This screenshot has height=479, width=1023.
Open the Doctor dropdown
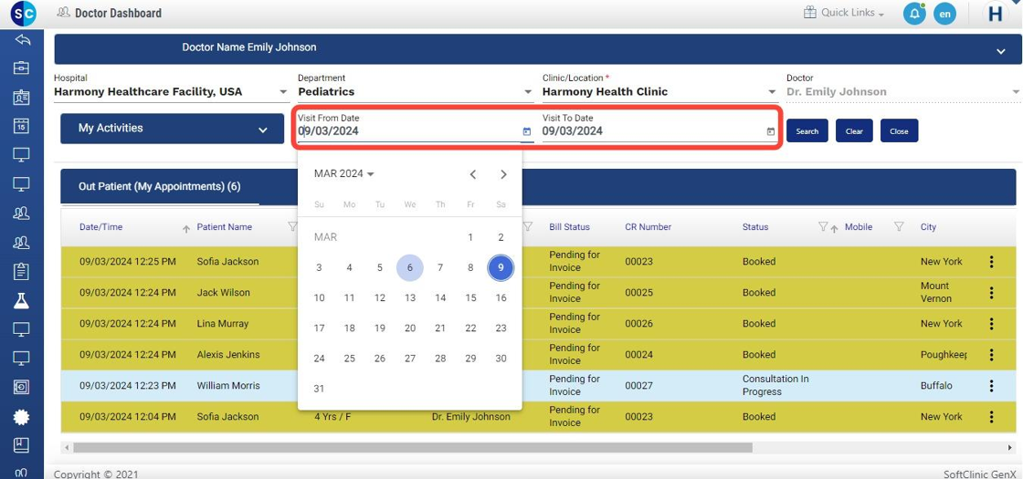pyautogui.click(x=903, y=92)
